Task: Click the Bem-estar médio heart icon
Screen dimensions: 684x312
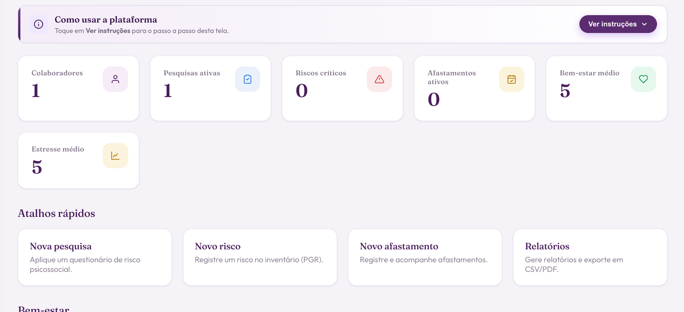Action: tap(643, 79)
